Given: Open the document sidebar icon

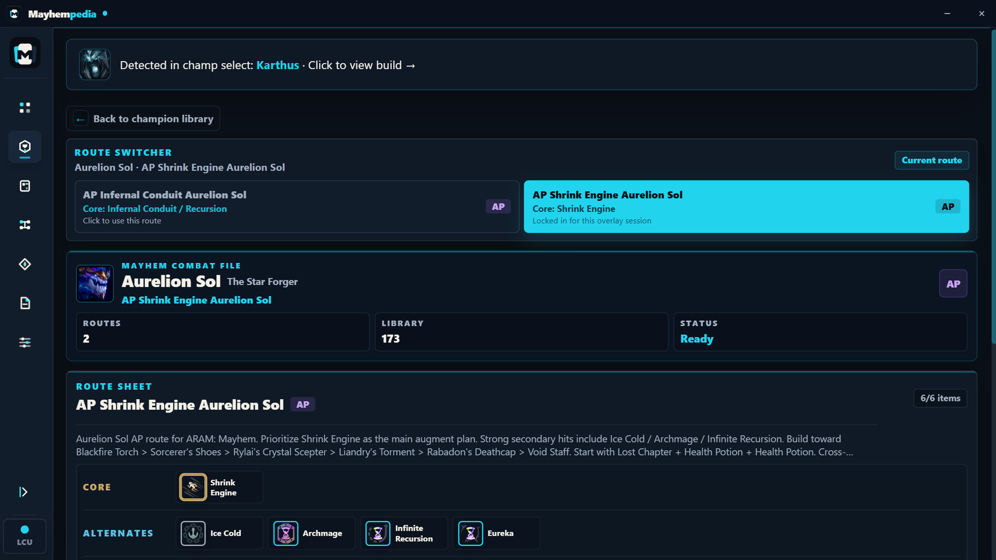Looking at the screenshot, I should coord(24,303).
